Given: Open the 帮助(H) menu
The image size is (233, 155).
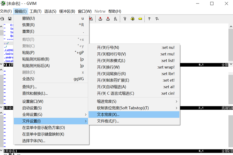Looking at the screenshot, I should click(114, 11).
